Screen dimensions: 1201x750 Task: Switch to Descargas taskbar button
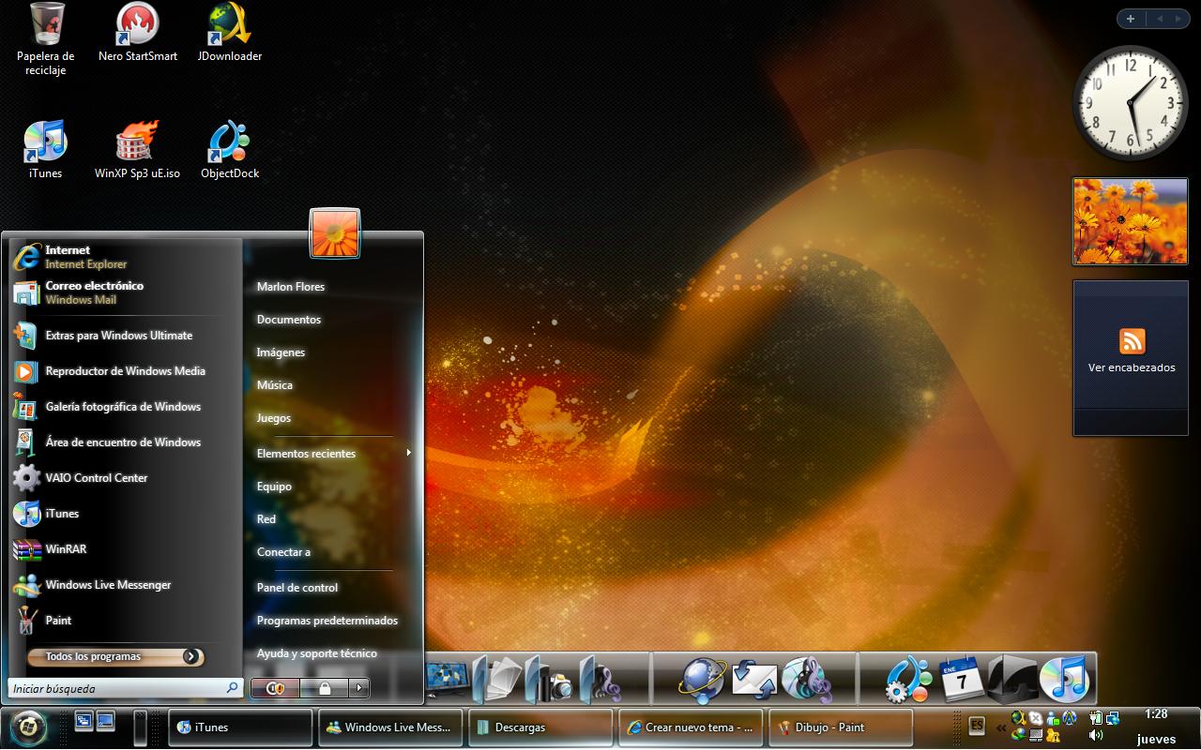(541, 727)
